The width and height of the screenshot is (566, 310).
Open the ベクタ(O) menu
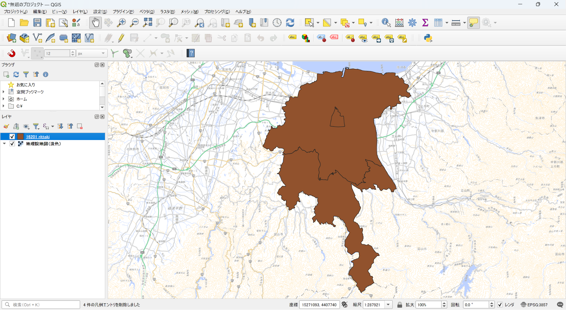coord(147,12)
